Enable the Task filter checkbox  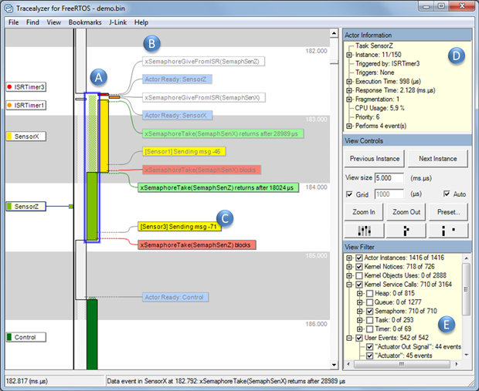[369, 320]
